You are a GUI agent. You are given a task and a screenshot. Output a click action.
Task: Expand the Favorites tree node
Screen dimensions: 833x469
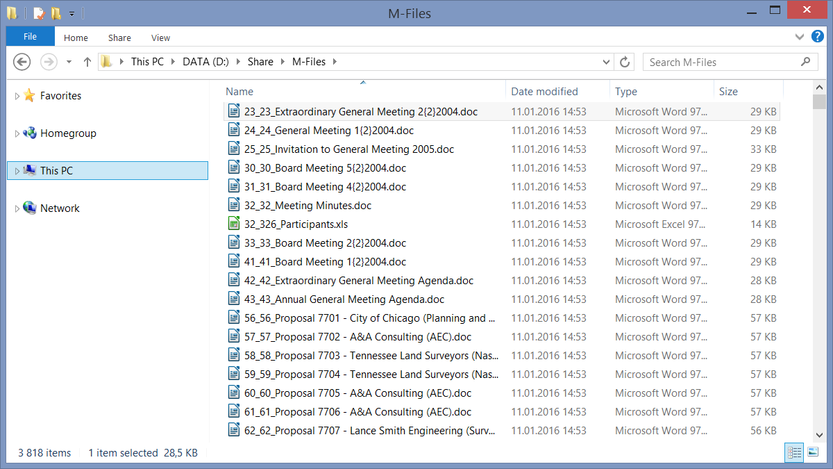click(x=17, y=97)
